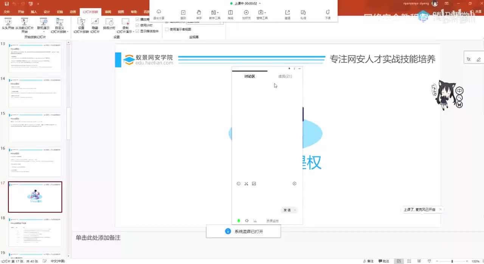The width and height of the screenshot is (484, 264).
Task: Toggle the speaker icon in chat panel
Action: tap(247, 221)
